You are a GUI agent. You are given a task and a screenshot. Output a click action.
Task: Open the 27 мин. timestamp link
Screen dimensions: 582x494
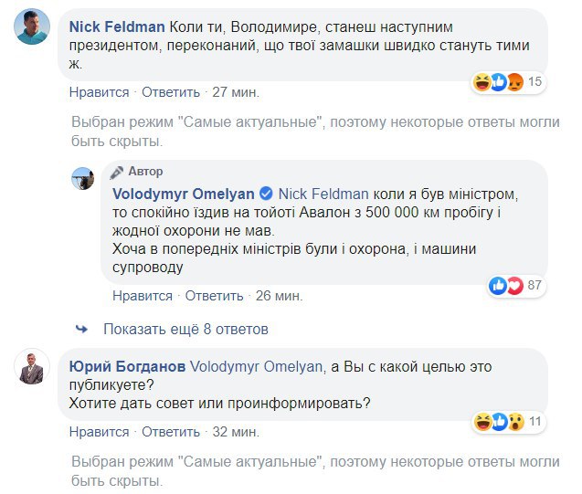click(235, 91)
